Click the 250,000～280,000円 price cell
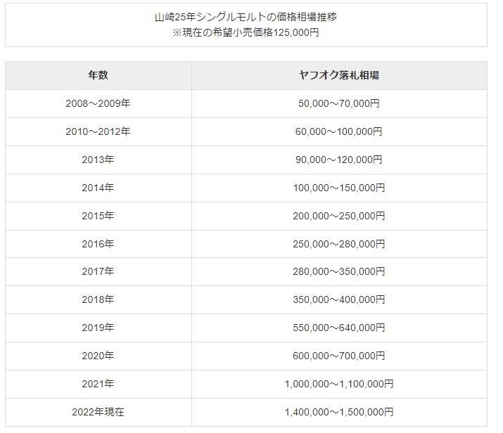Screen dimensions: 503x433 tap(338, 244)
